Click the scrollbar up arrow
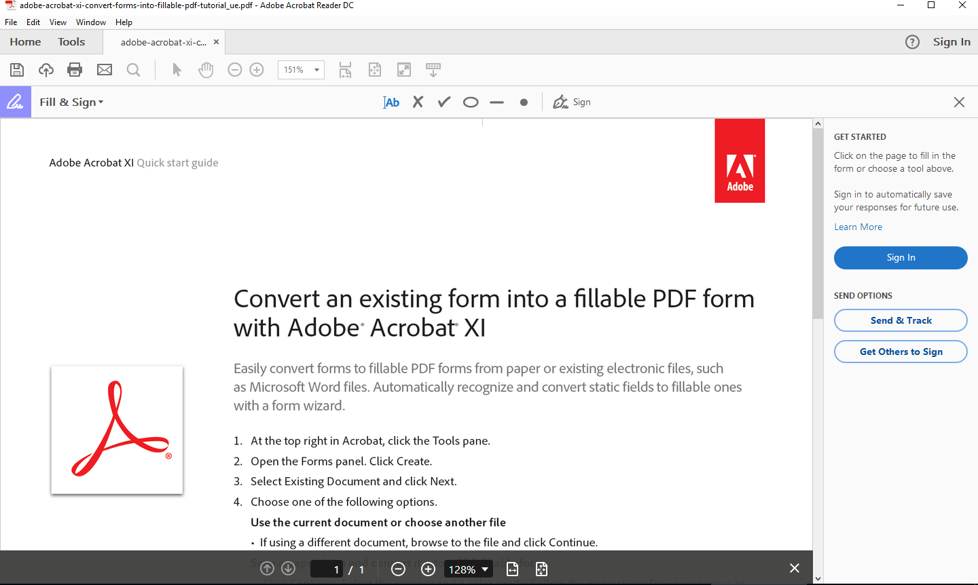Viewport: 978px width, 585px height. (x=818, y=124)
